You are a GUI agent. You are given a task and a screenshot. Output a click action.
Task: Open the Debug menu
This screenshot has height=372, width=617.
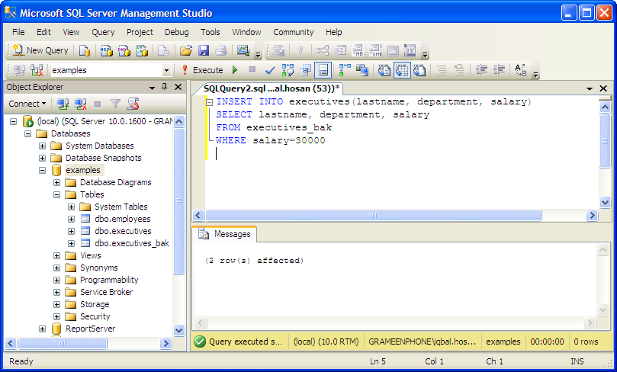point(177,32)
